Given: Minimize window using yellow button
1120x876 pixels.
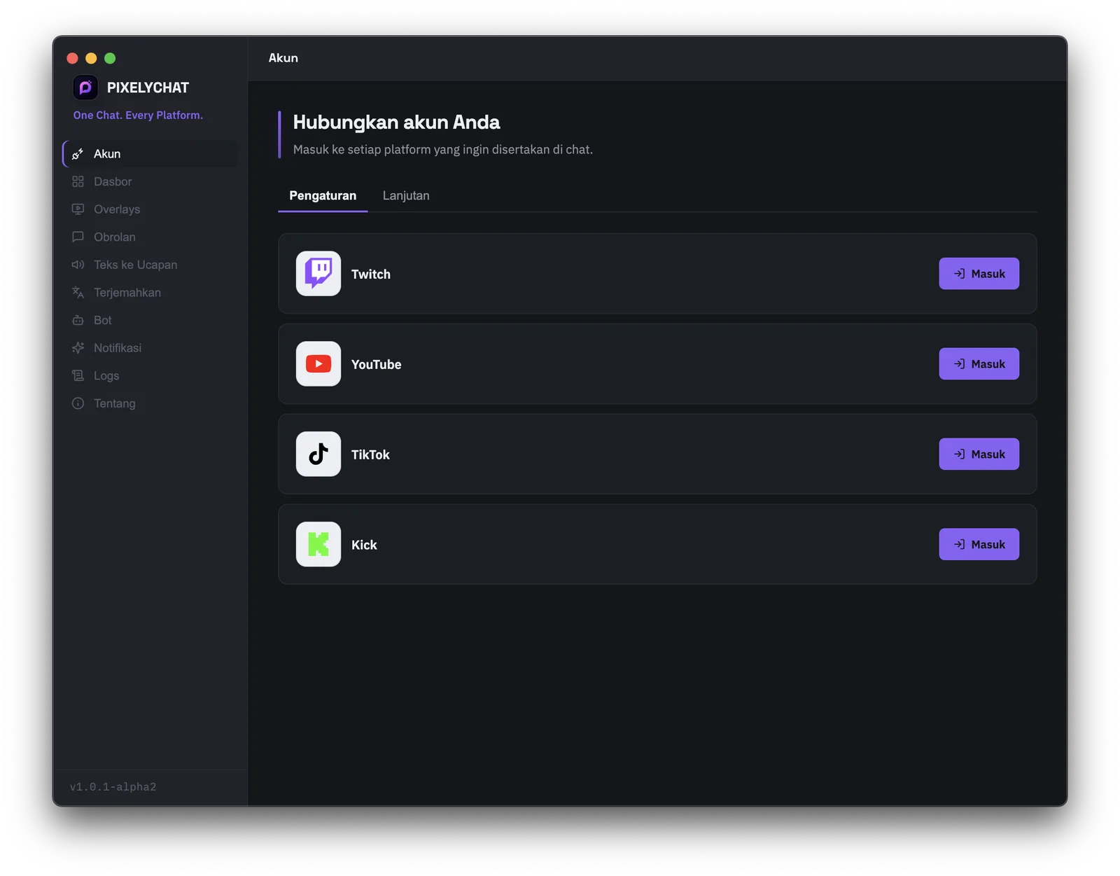Looking at the screenshot, I should pos(91,58).
